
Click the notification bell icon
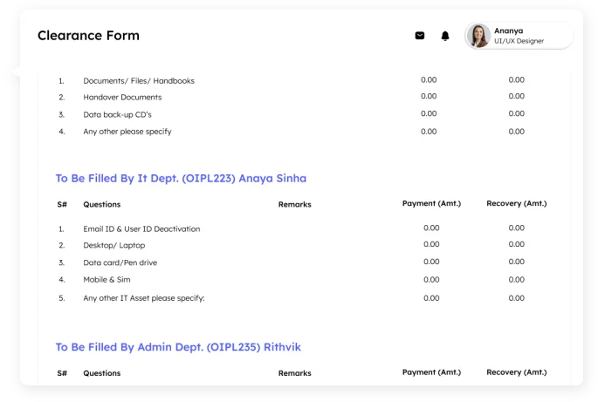(445, 36)
